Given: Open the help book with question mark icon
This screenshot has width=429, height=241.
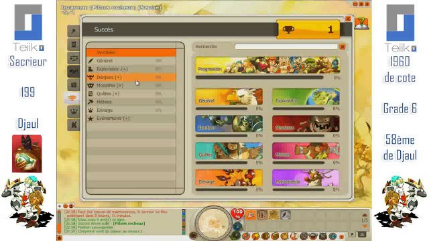Looking at the screenshot, I should pos(361,23).
